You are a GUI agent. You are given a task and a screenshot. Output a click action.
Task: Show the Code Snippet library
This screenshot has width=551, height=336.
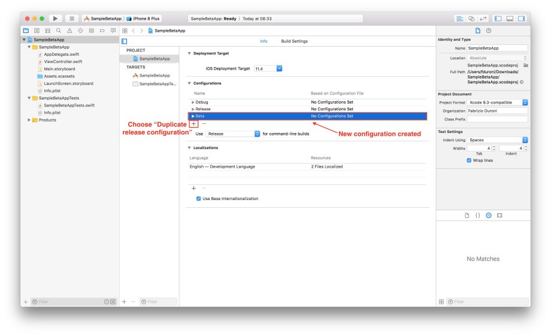pos(477,215)
